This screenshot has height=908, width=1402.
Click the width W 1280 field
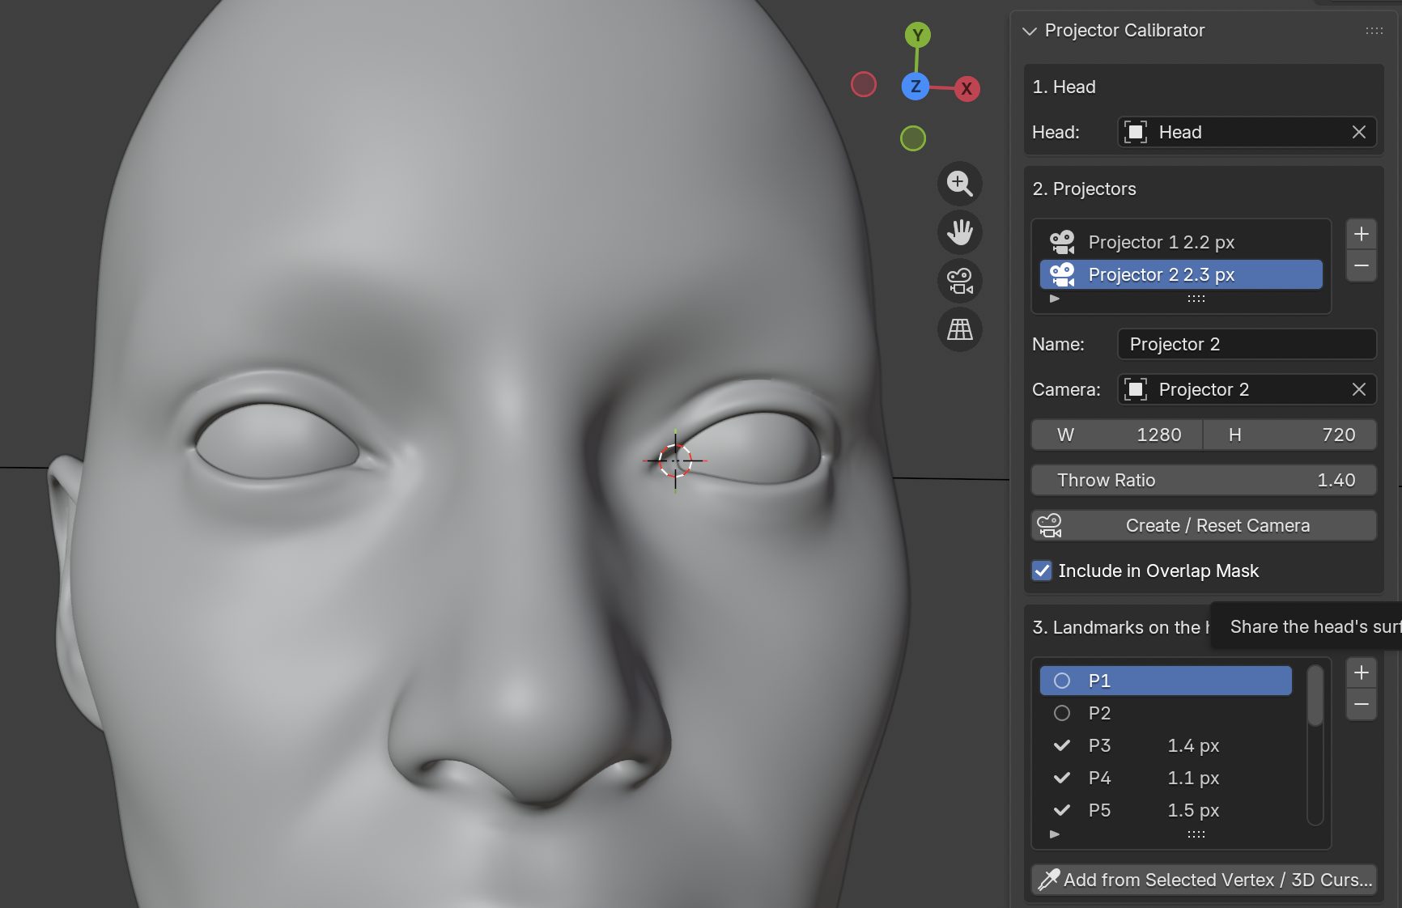pyautogui.click(x=1117, y=435)
